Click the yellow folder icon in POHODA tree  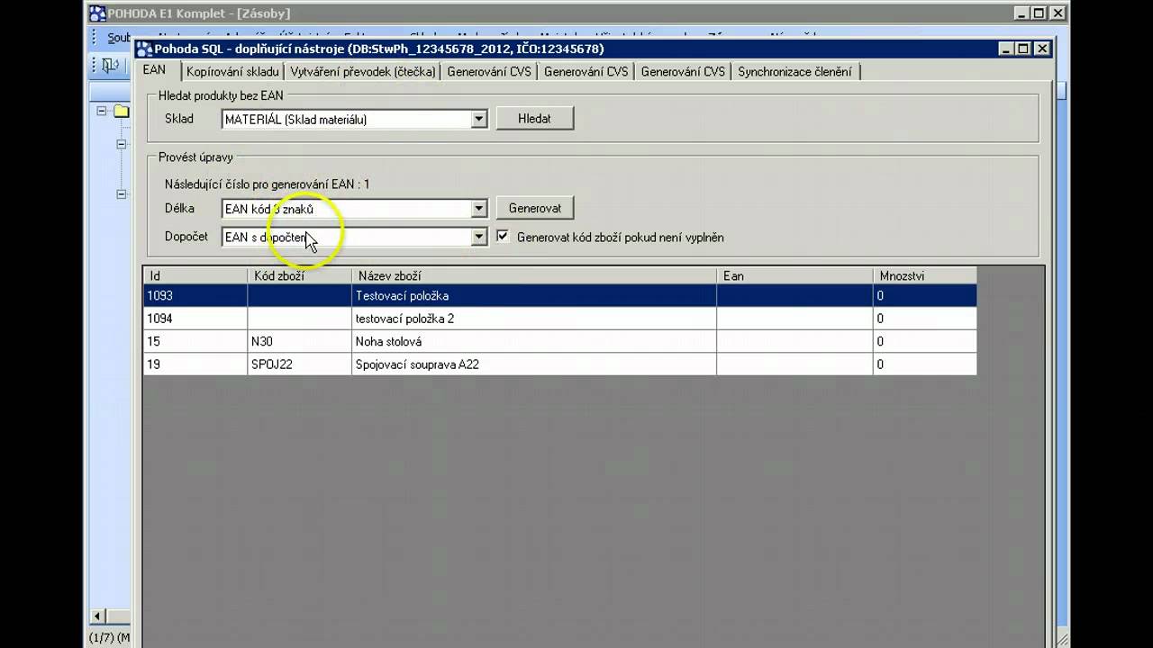[x=122, y=112]
